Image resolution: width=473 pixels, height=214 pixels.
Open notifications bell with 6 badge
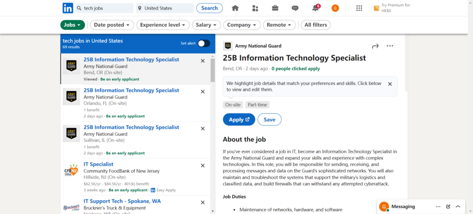[315, 8]
